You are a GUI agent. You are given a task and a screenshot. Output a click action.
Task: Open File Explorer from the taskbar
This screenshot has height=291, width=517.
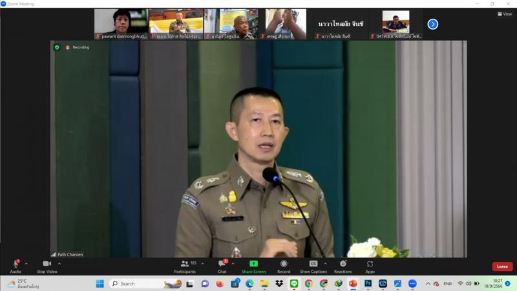point(264,283)
